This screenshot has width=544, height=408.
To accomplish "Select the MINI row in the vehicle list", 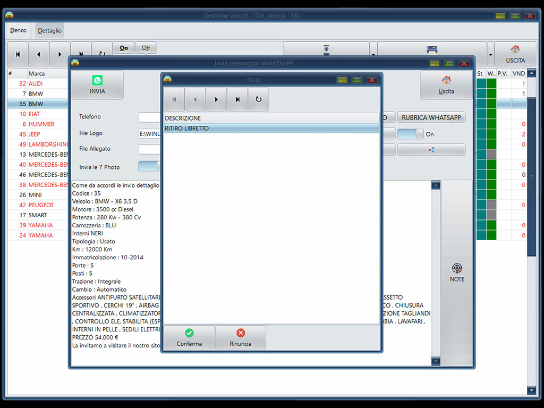I will 38,195.
